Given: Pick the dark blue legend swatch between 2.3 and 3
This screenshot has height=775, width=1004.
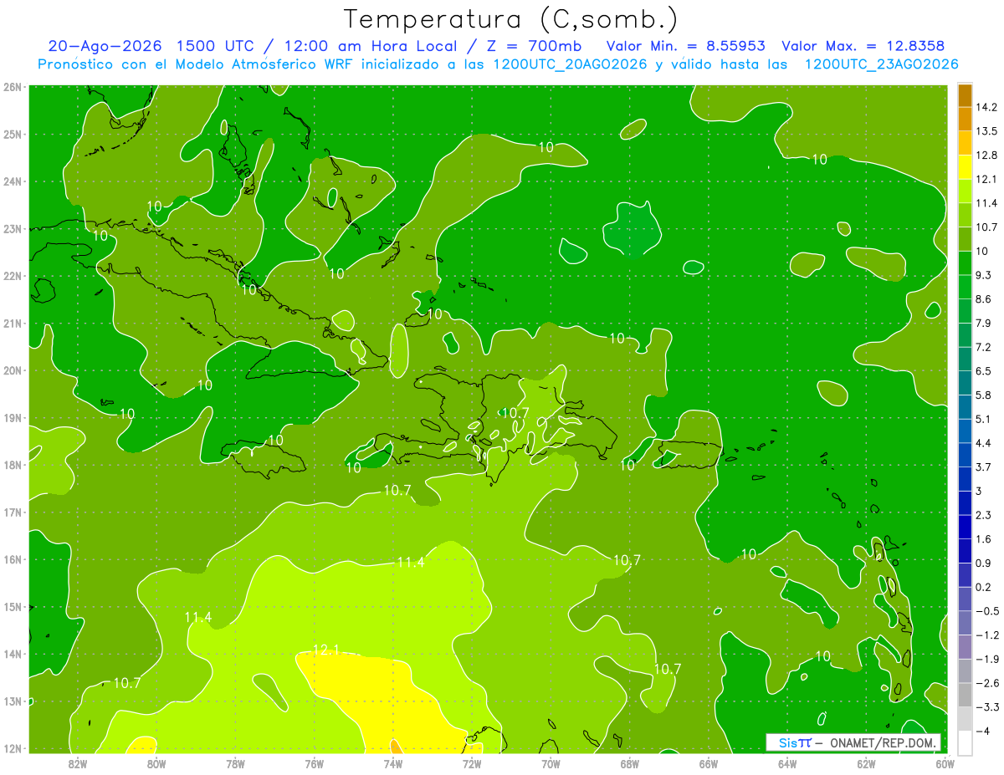Looking at the screenshot, I should click(965, 502).
